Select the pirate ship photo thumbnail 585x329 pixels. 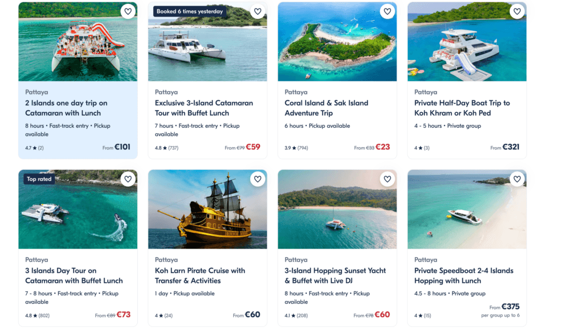click(207, 209)
